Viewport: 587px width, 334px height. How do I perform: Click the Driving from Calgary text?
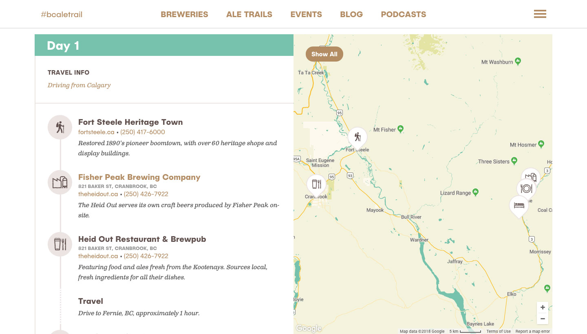(79, 85)
